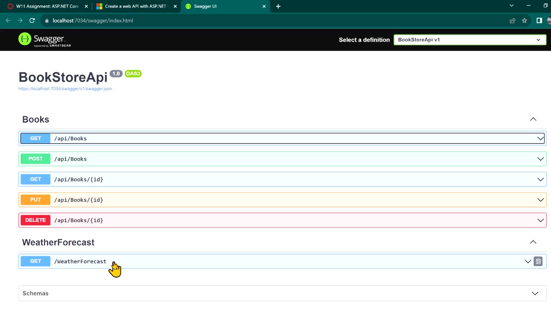Close the W11 Assignment tab
Viewport: 551px width, 310px height.
[86, 6]
